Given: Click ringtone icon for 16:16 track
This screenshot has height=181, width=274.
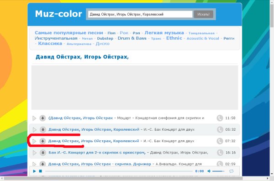Looking at the screenshot, I should coord(220,153).
